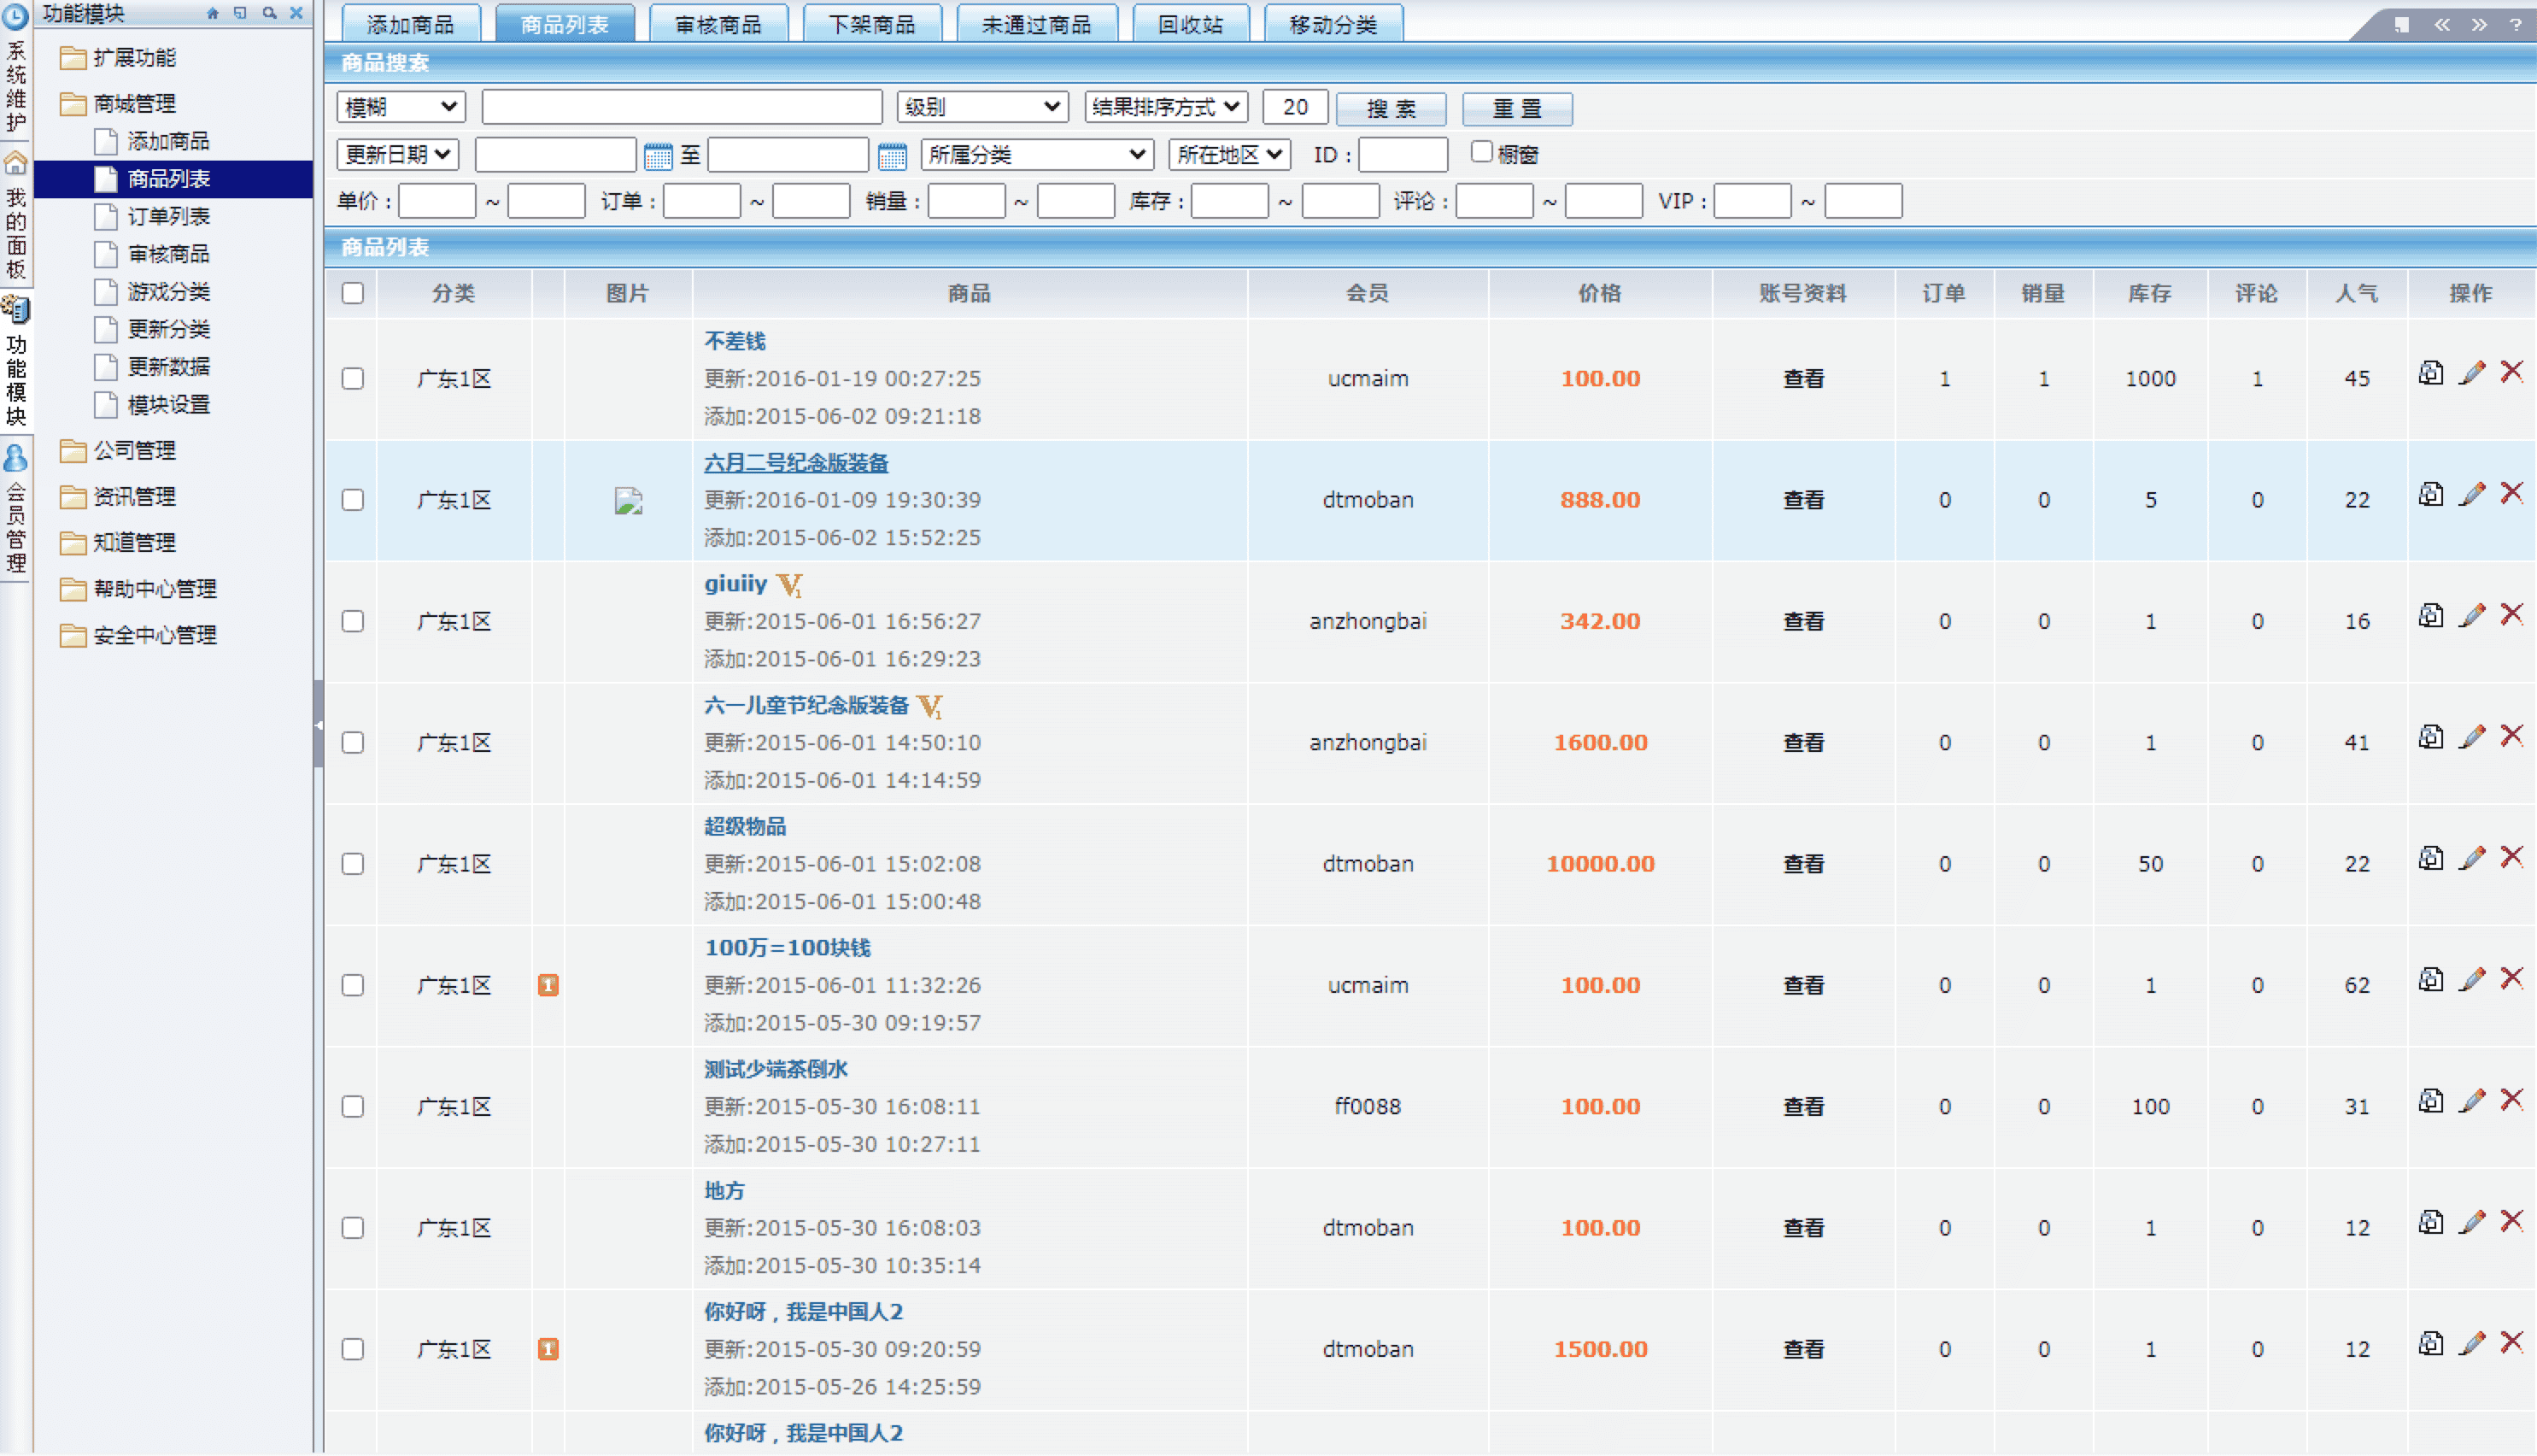The height and width of the screenshot is (1456, 2537).
Task: Click the home icon in 功能模块 header
Action: (212, 13)
